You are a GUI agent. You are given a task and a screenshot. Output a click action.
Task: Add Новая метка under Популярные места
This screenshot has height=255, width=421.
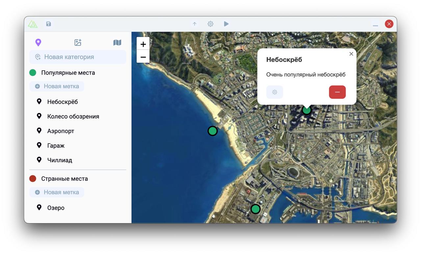[57, 86]
